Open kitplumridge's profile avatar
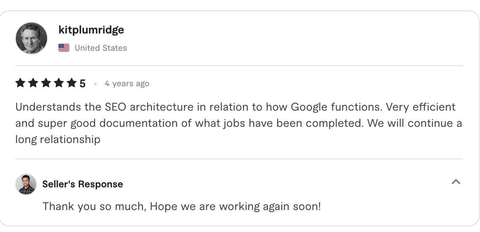This screenshot has height=232, width=480. click(x=31, y=38)
